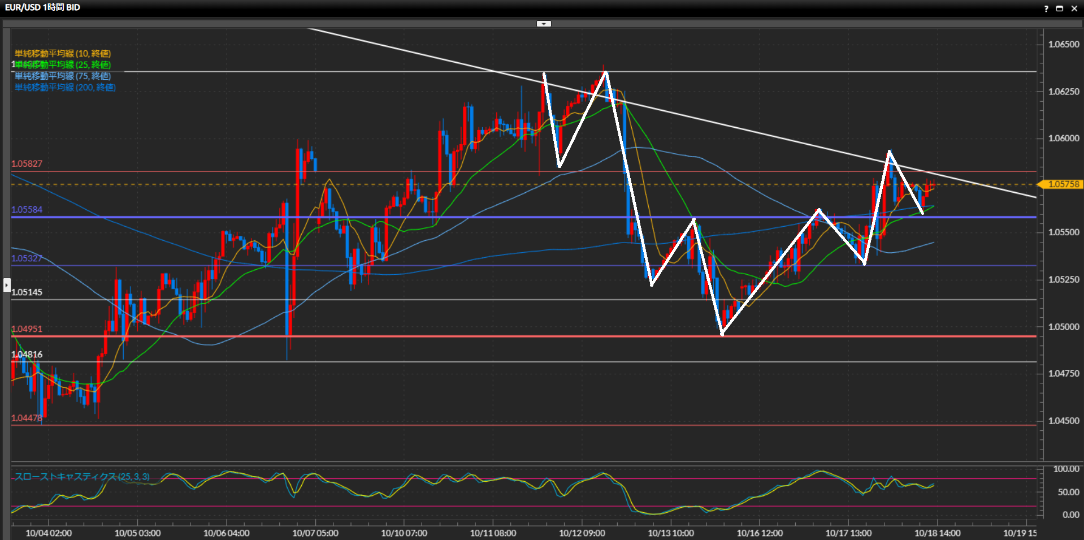Select the 10-period simple moving average label

[x=63, y=54]
